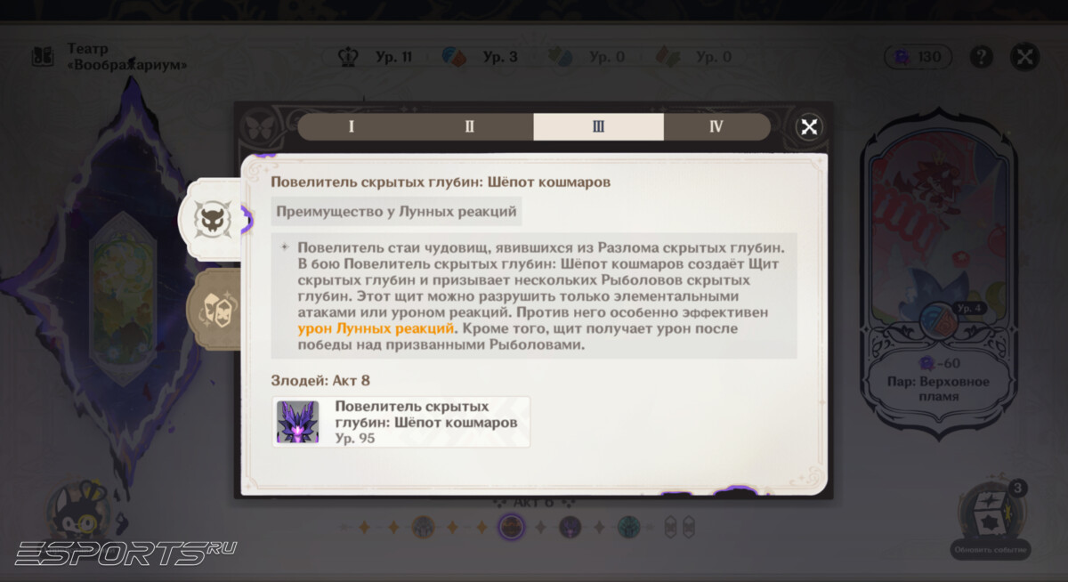Click the red-green dice icon with Ур. 0
Image resolution: width=1068 pixels, height=582 pixels.
667,57
